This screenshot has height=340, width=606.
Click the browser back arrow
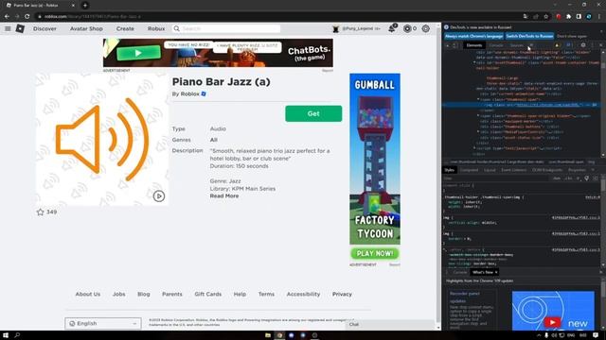click(x=7, y=17)
